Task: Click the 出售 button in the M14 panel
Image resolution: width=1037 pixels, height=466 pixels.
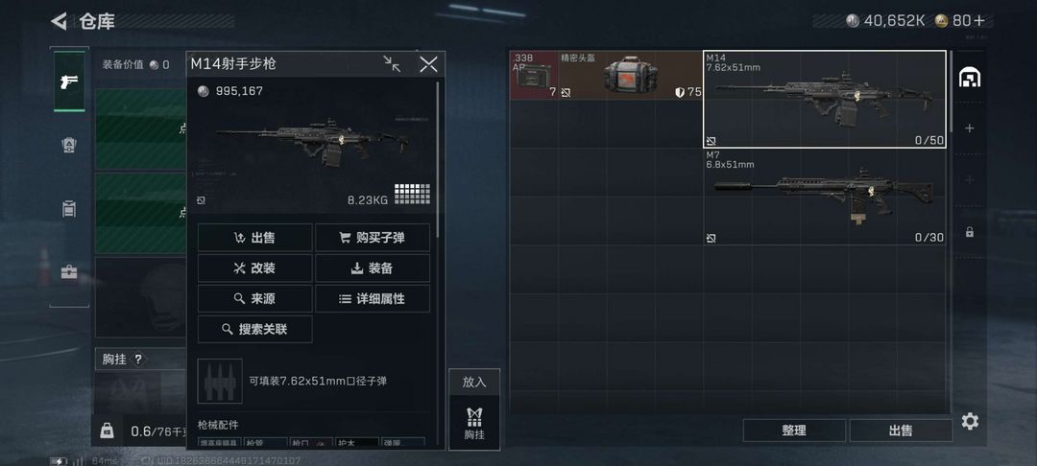Action: coord(254,238)
